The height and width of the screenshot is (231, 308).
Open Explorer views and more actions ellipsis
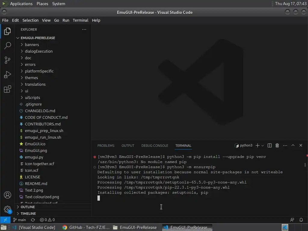pos(84,29)
